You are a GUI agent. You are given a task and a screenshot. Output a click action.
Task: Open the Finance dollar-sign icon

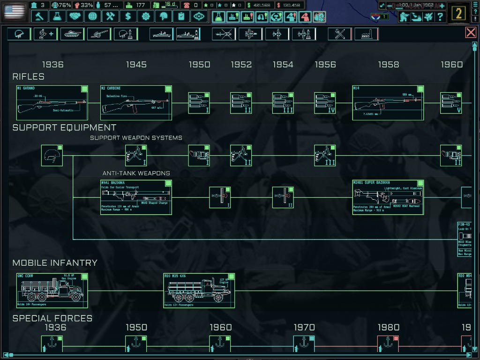pos(128,16)
